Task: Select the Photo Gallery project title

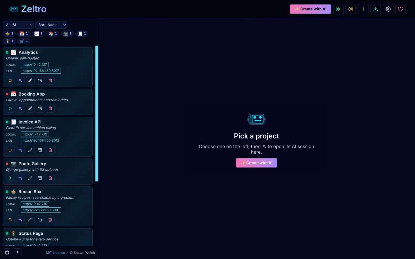Action: (32, 164)
